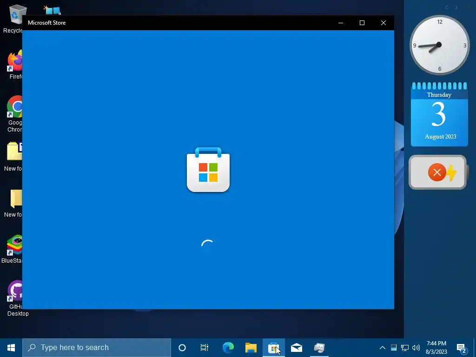Screen dimensions: 476x357
Task: Show hidden system tray icons
Action: 383,348
